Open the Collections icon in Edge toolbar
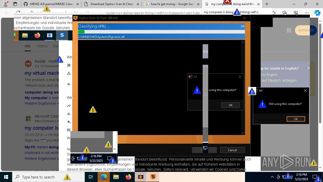 285,13
